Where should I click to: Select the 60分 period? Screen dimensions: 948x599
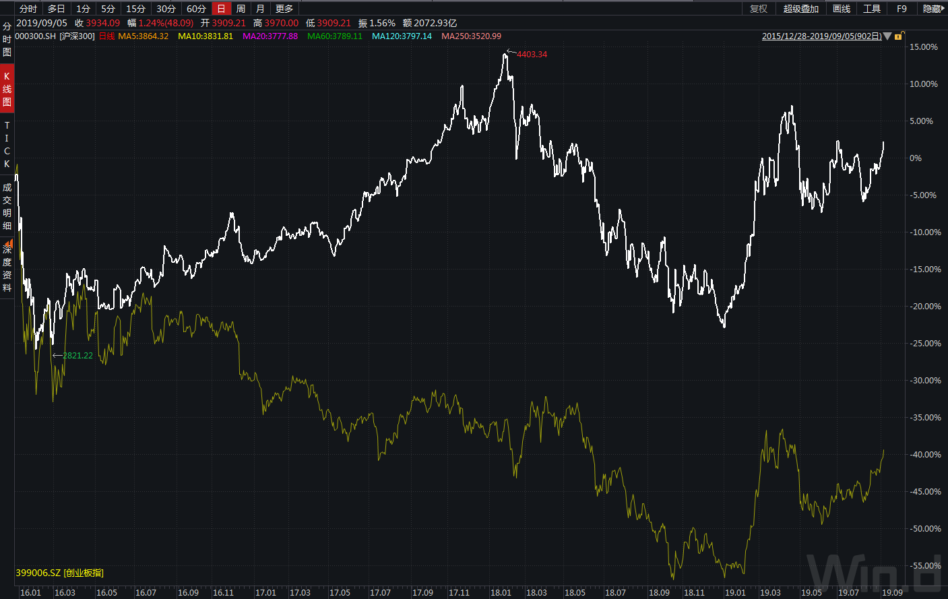(x=196, y=9)
